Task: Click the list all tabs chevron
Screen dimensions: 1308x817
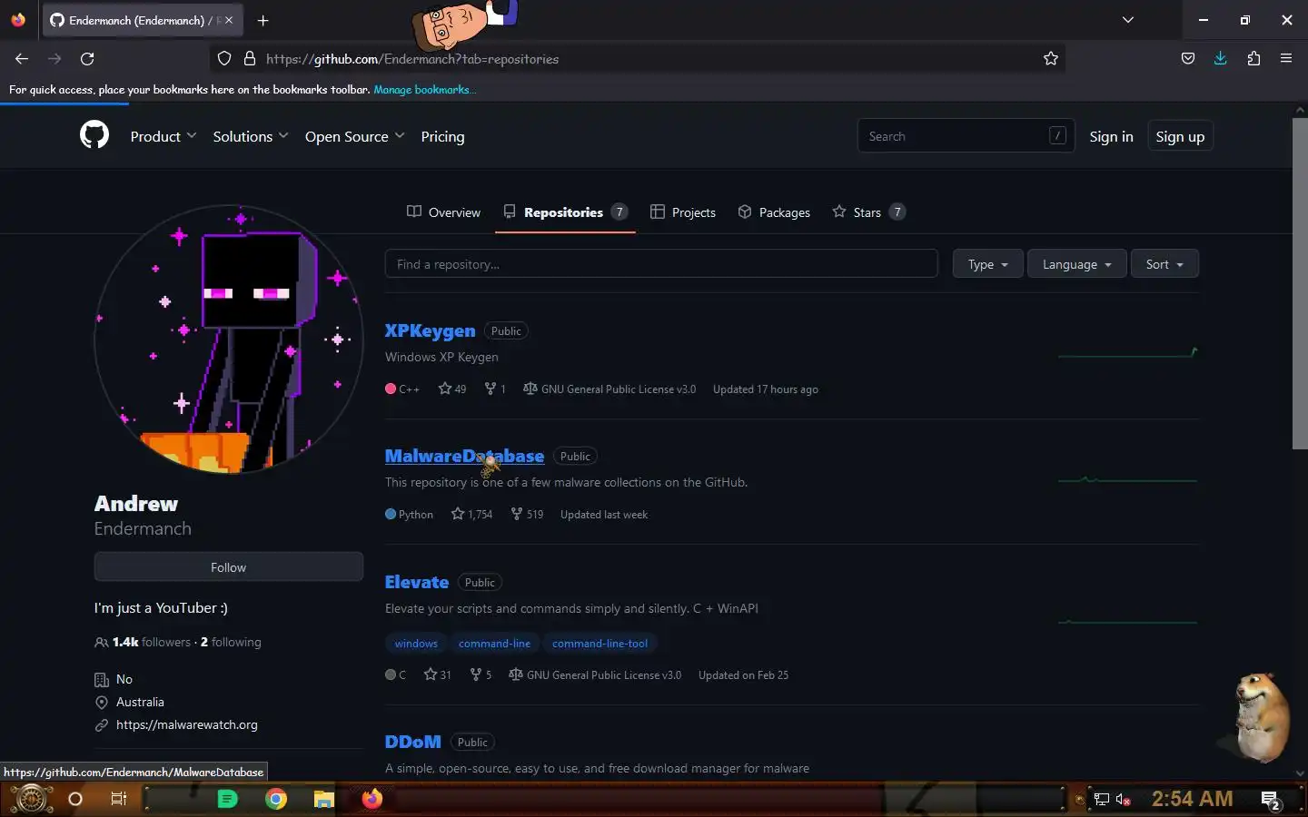Action: pyautogui.click(x=1128, y=20)
